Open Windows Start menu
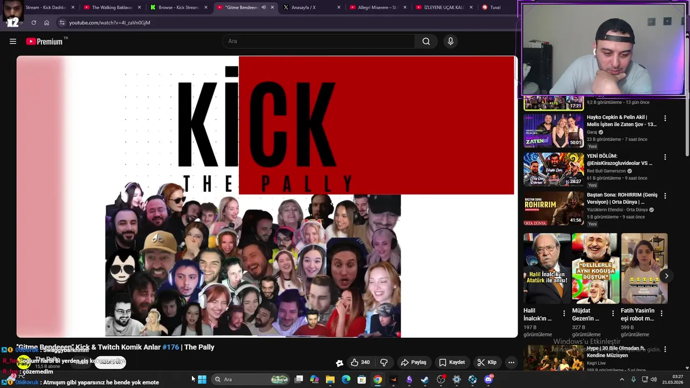This screenshot has height=388, width=690. [202, 379]
